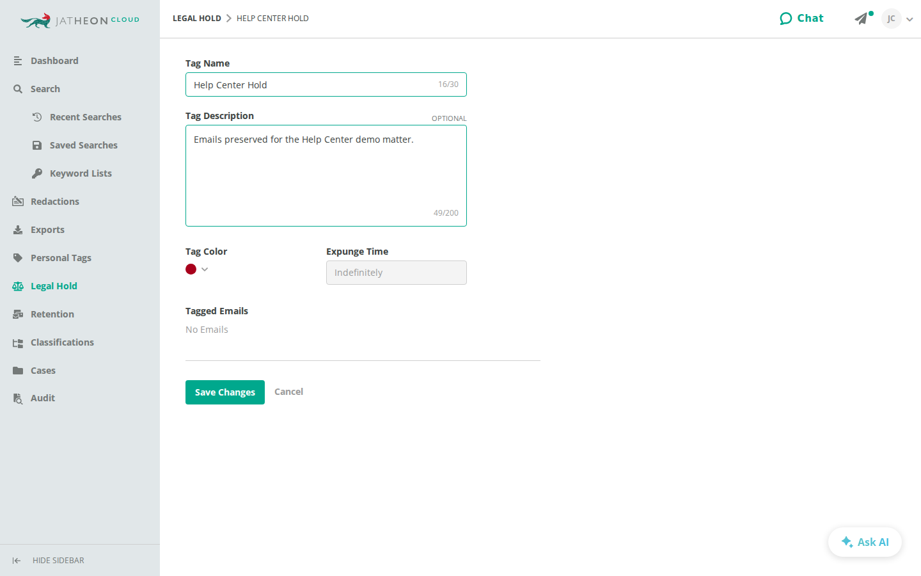
Task: Focus the Tag Name input field
Action: (326, 84)
